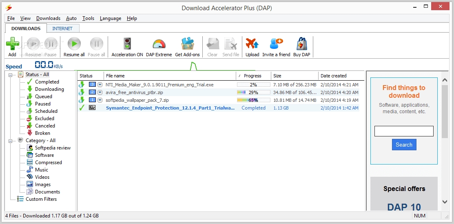This screenshot has width=454, height=224.
Task: Select the Broken status filter
Action: tap(42, 133)
